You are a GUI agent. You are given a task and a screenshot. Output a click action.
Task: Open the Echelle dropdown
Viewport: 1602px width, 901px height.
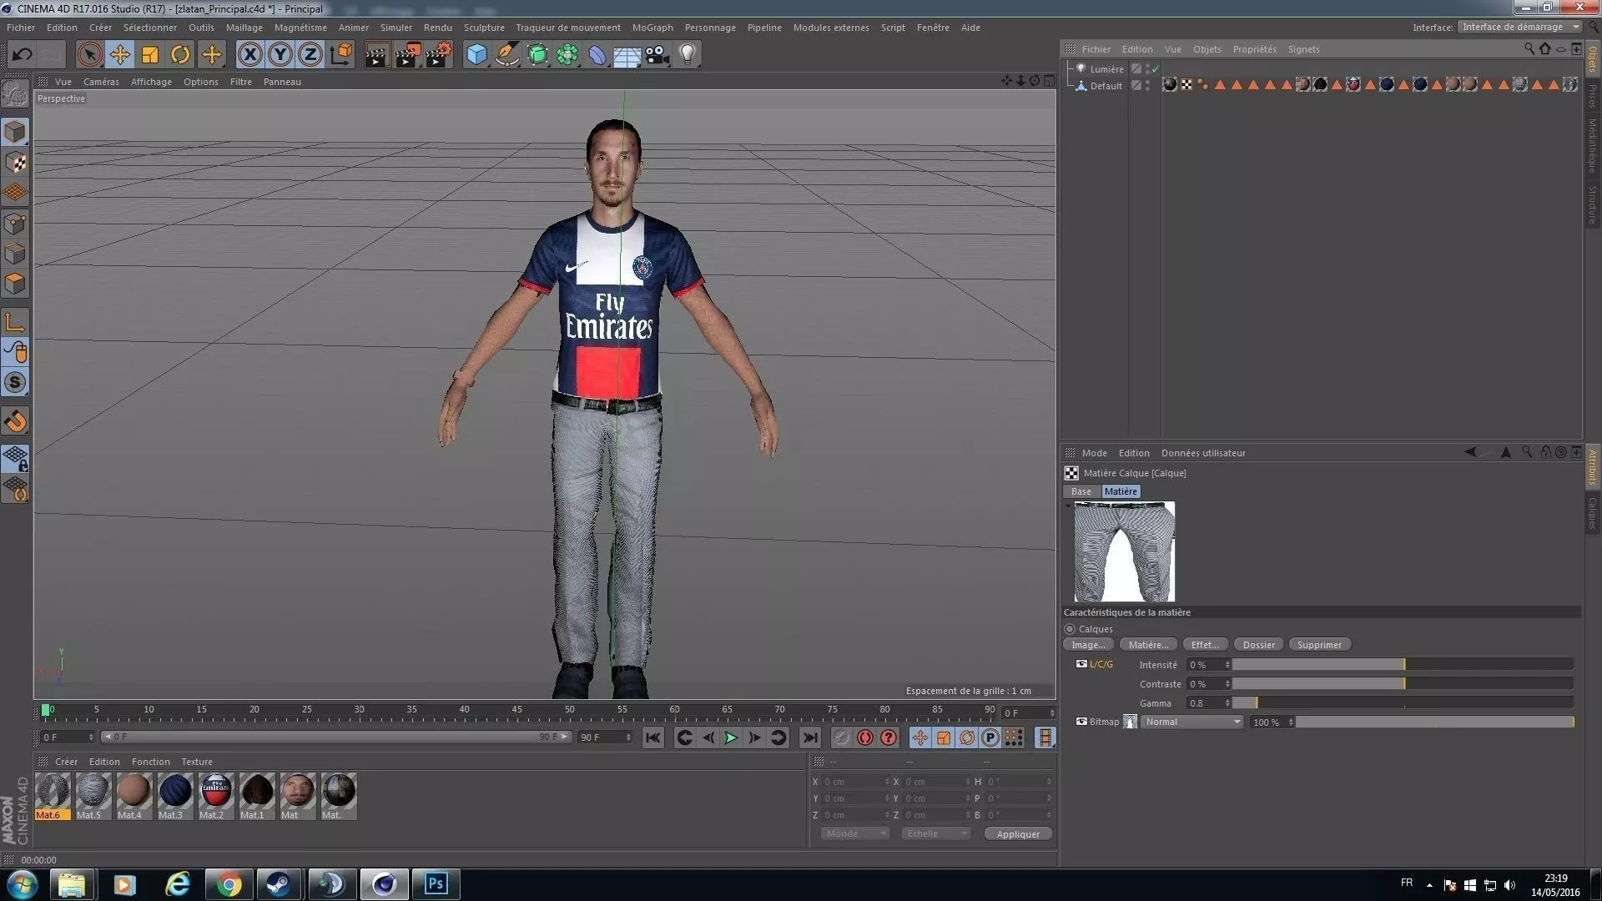click(x=936, y=833)
